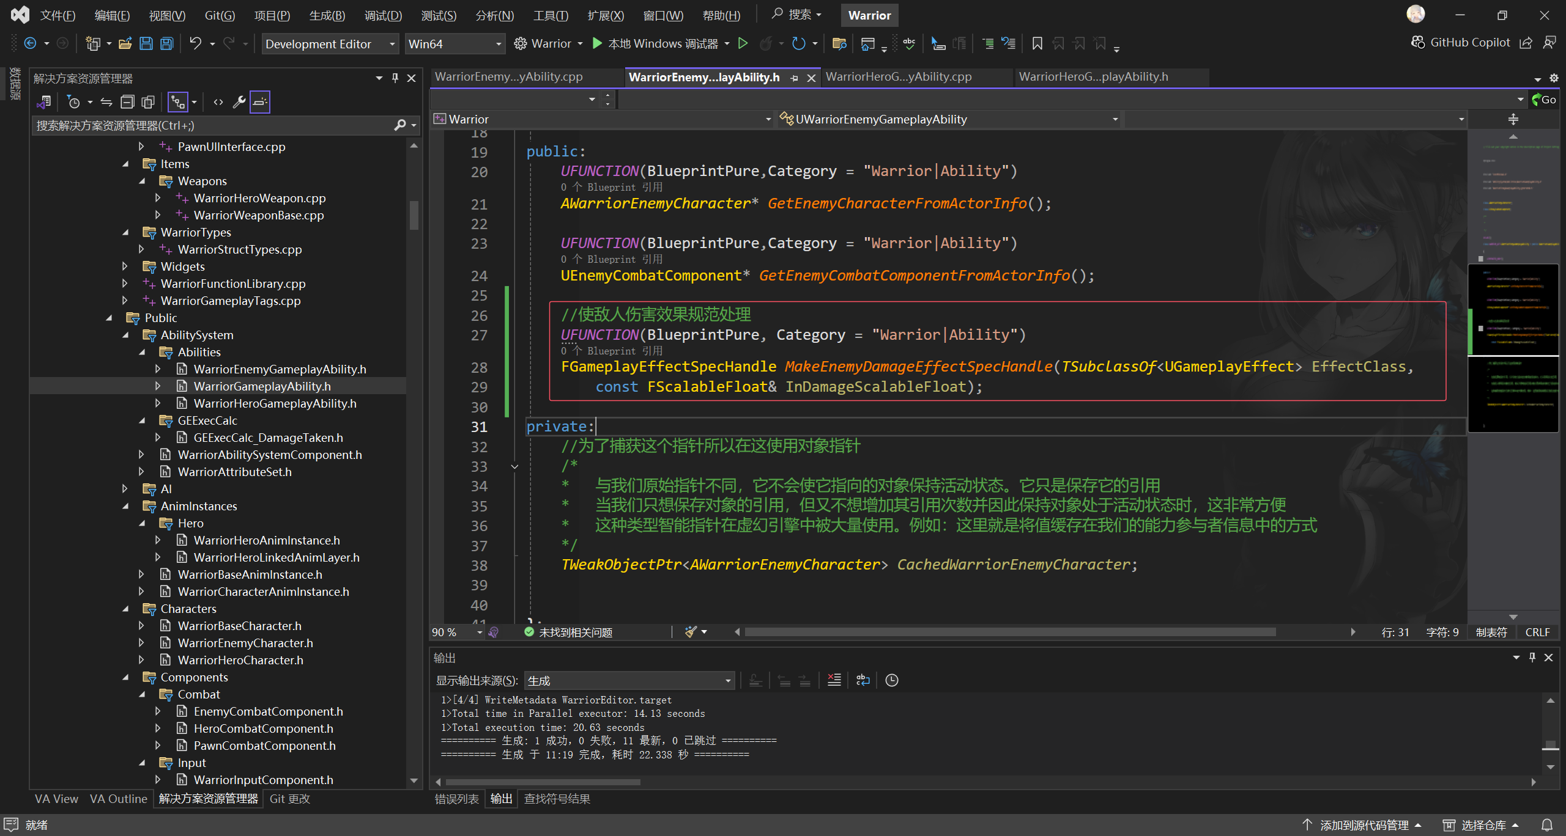Viewport: 1566px width, 836px height.
Task: Toggle Solution Explorer preview selected items button
Action: pyautogui.click(x=259, y=102)
